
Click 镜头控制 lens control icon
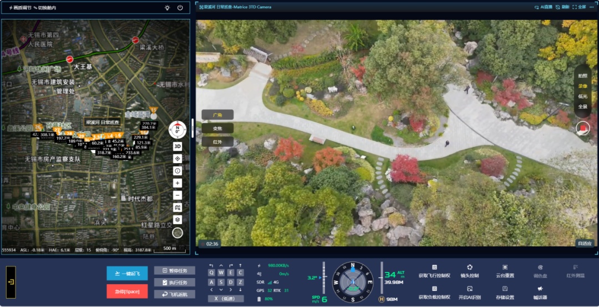pos(470,267)
